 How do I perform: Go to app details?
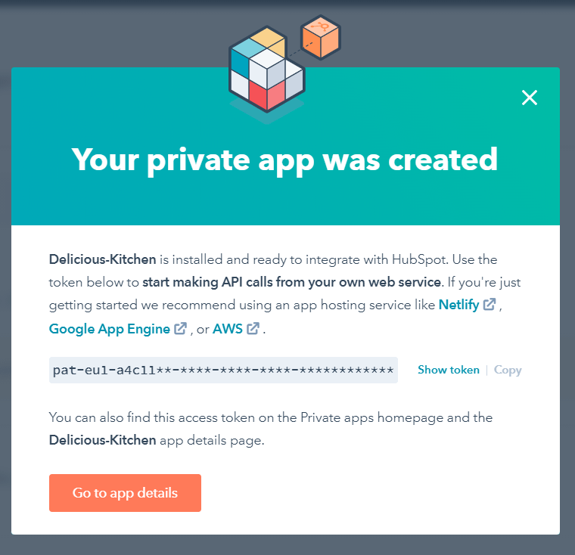125,493
